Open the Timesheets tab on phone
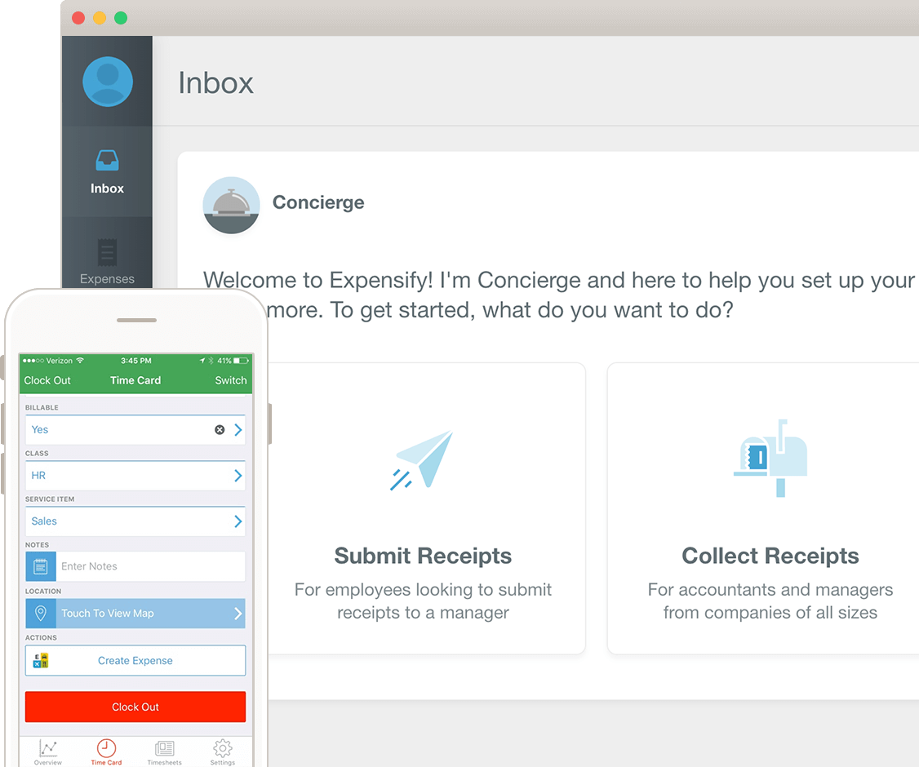Viewport: 919px width, 767px height. click(x=165, y=752)
